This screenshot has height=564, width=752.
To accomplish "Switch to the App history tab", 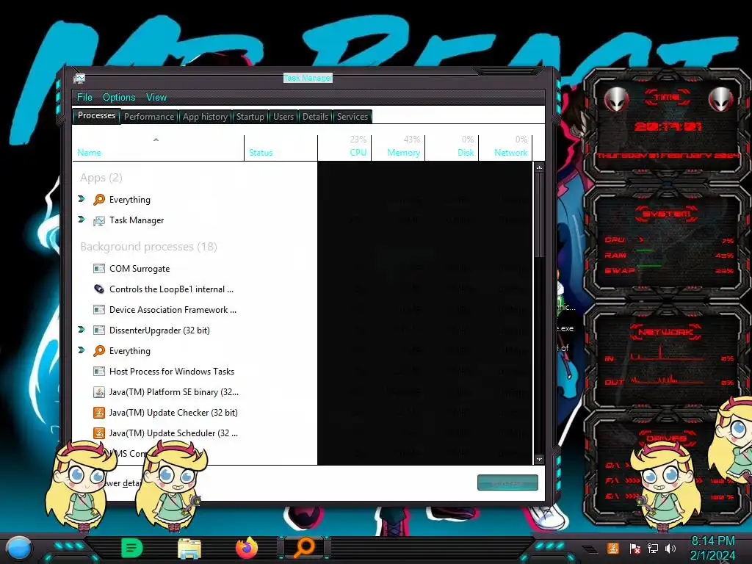I will click(x=205, y=117).
